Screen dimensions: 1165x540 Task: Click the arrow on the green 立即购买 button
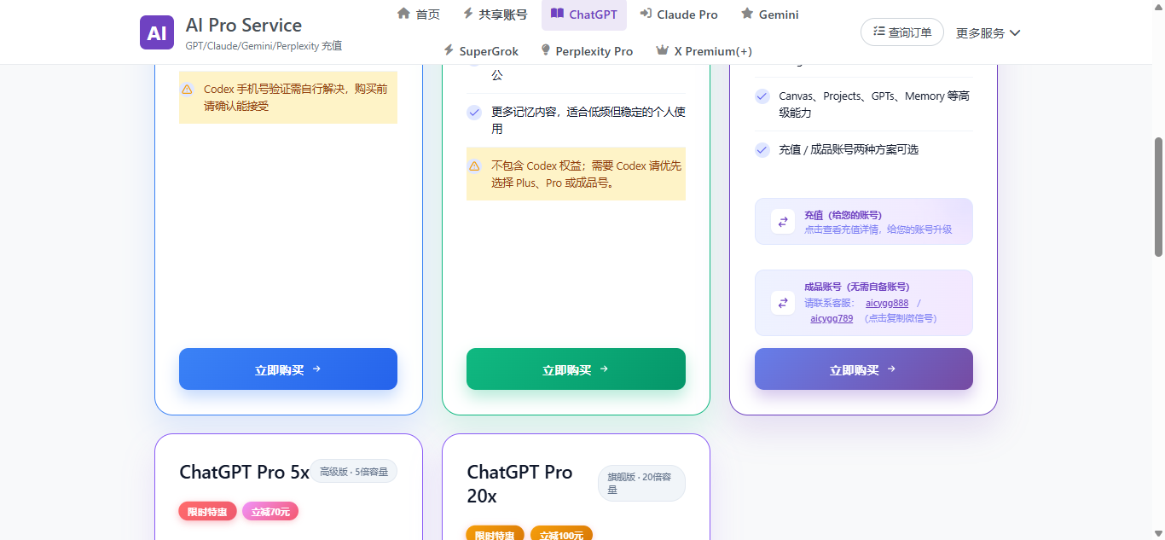[604, 369]
